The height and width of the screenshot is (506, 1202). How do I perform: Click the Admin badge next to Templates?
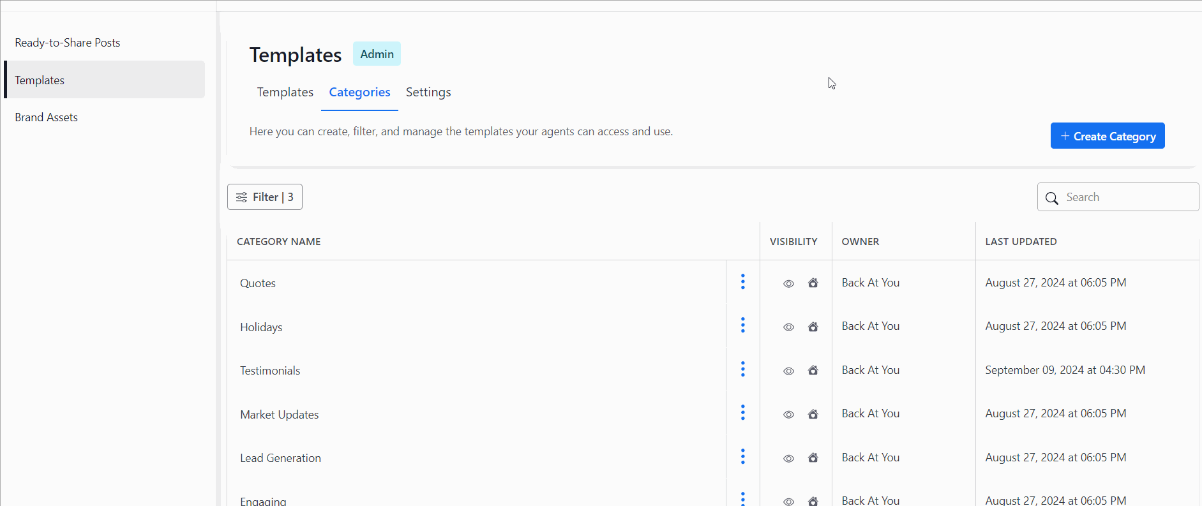377,54
